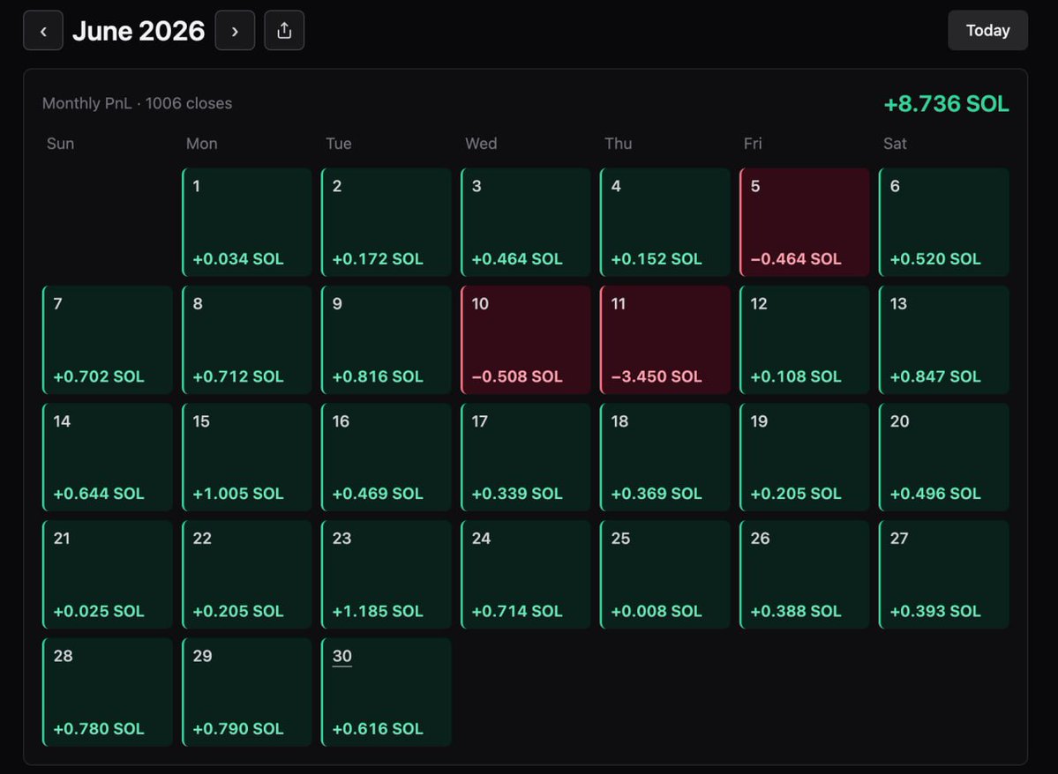Image resolution: width=1058 pixels, height=774 pixels.
Task: Jump to Today
Action: point(987,30)
